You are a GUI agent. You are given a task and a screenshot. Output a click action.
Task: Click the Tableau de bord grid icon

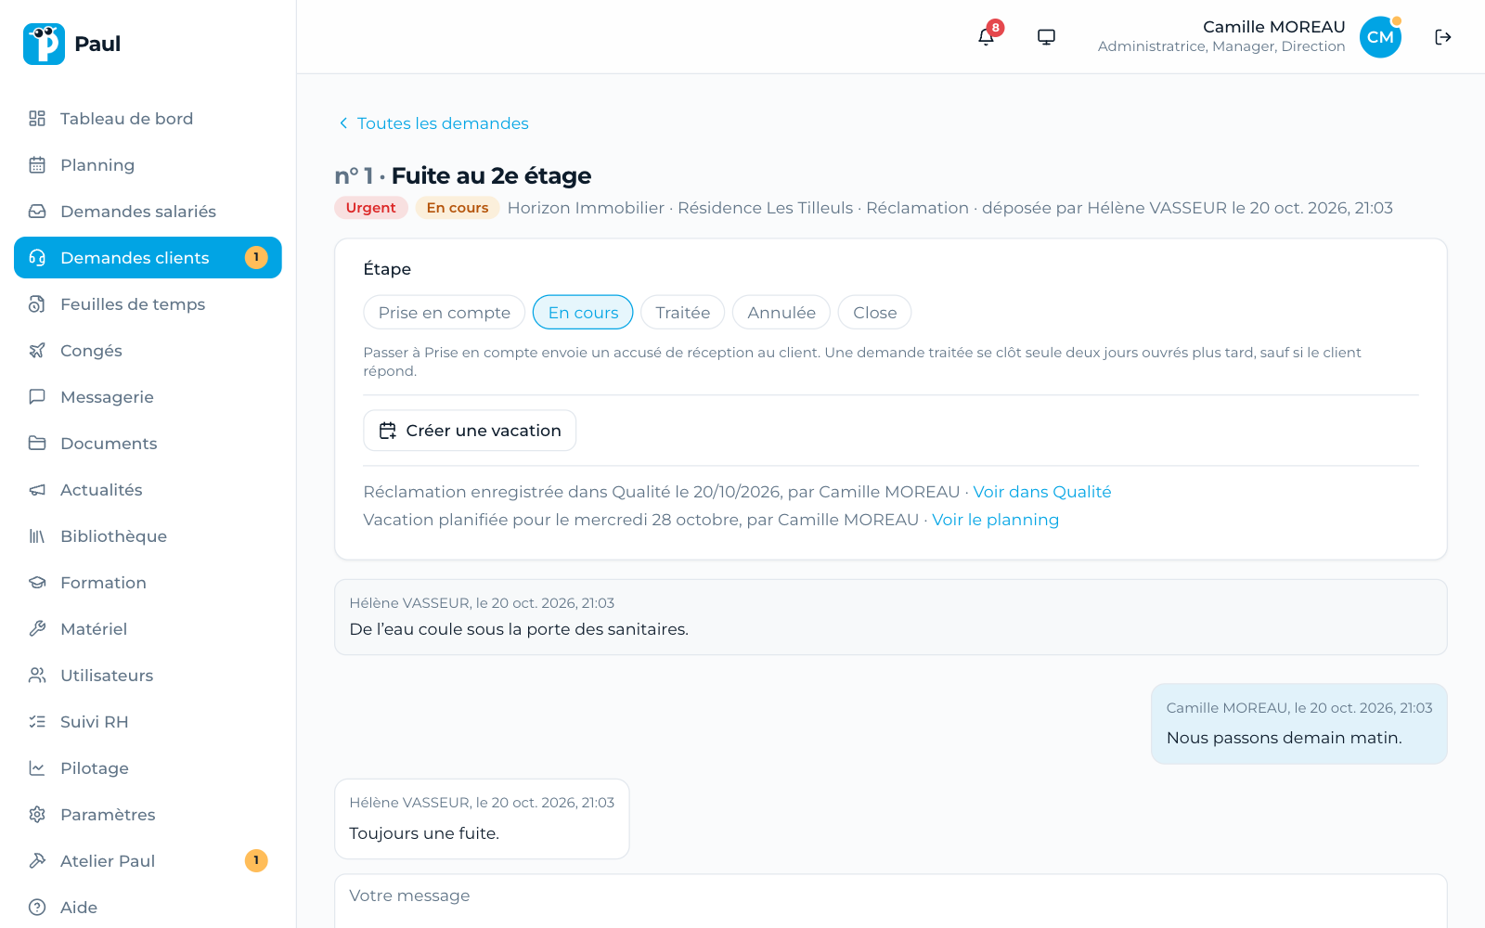tap(37, 119)
